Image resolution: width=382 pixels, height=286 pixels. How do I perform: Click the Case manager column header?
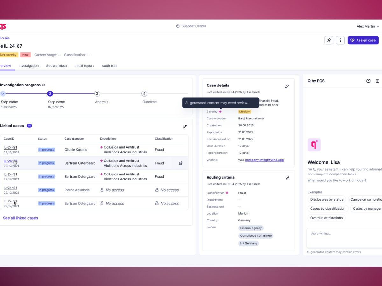point(74,139)
